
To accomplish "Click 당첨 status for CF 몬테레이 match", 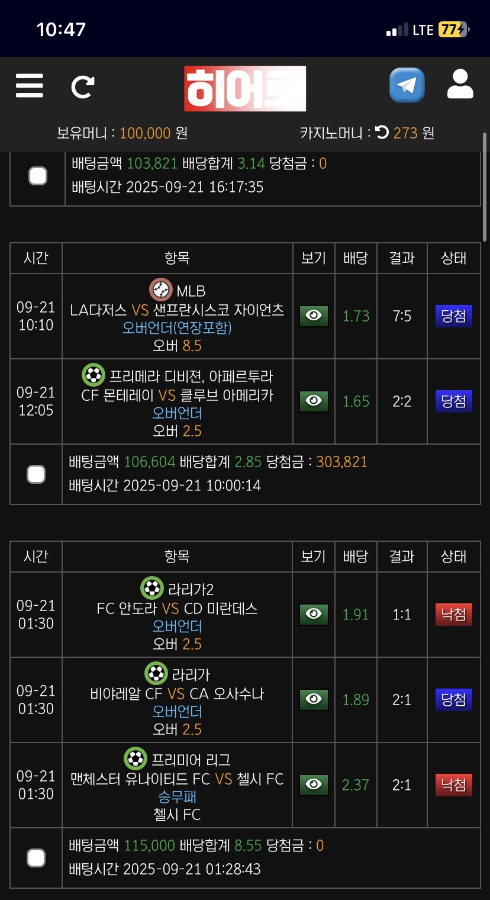I will pos(453,401).
